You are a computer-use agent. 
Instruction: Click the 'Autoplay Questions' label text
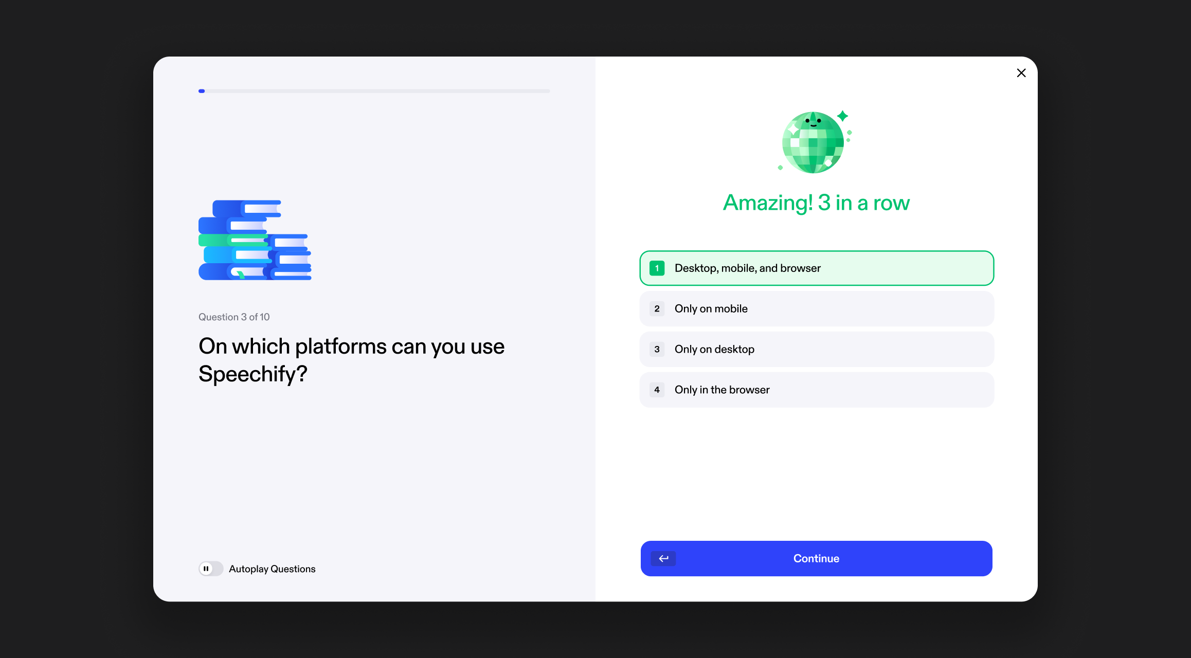[x=272, y=569]
